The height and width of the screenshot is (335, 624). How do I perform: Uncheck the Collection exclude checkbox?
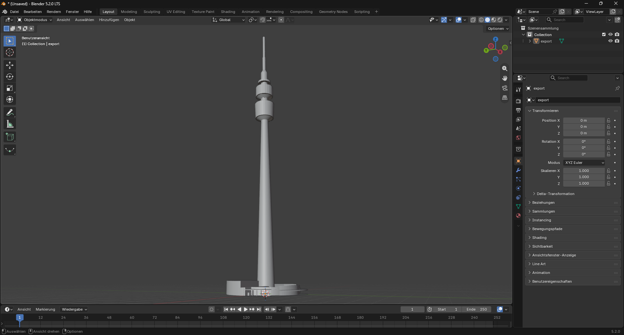coord(604,34)
